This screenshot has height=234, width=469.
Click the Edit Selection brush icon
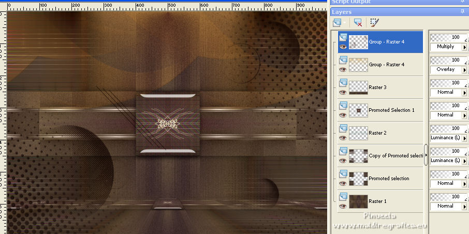[x=374, y=22]
